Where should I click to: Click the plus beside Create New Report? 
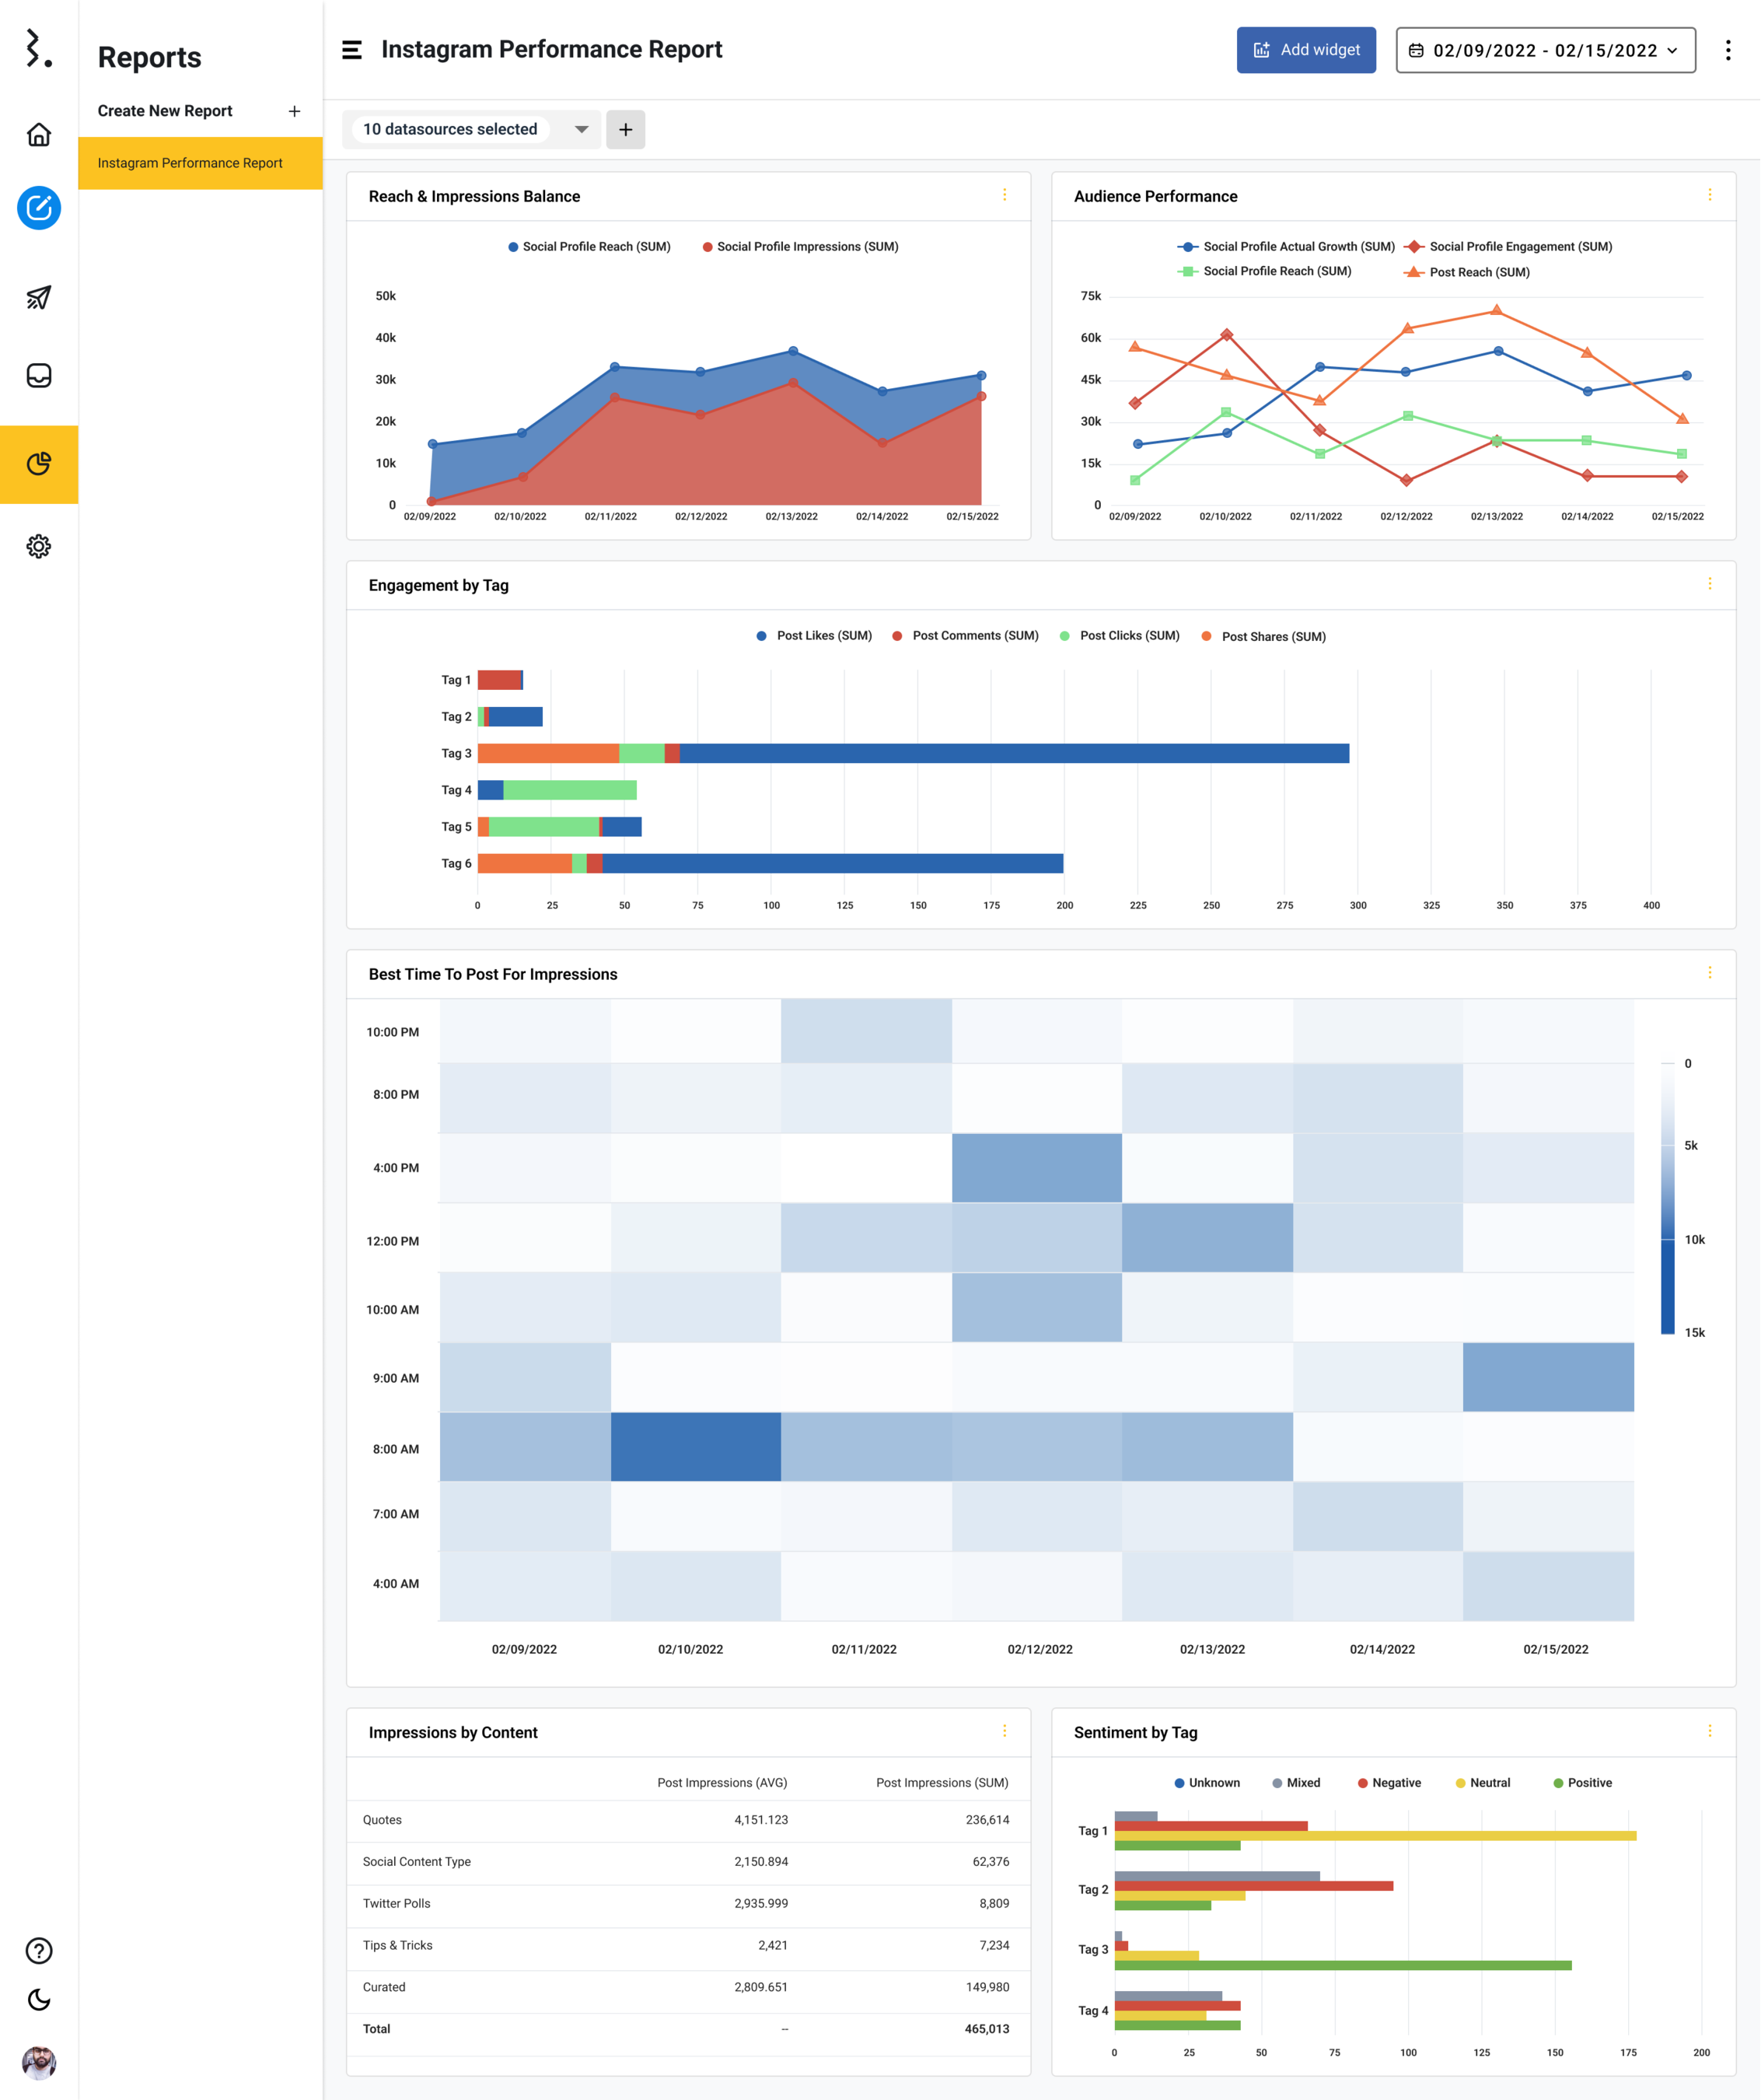pyautogui.click(x=294, y=111)
